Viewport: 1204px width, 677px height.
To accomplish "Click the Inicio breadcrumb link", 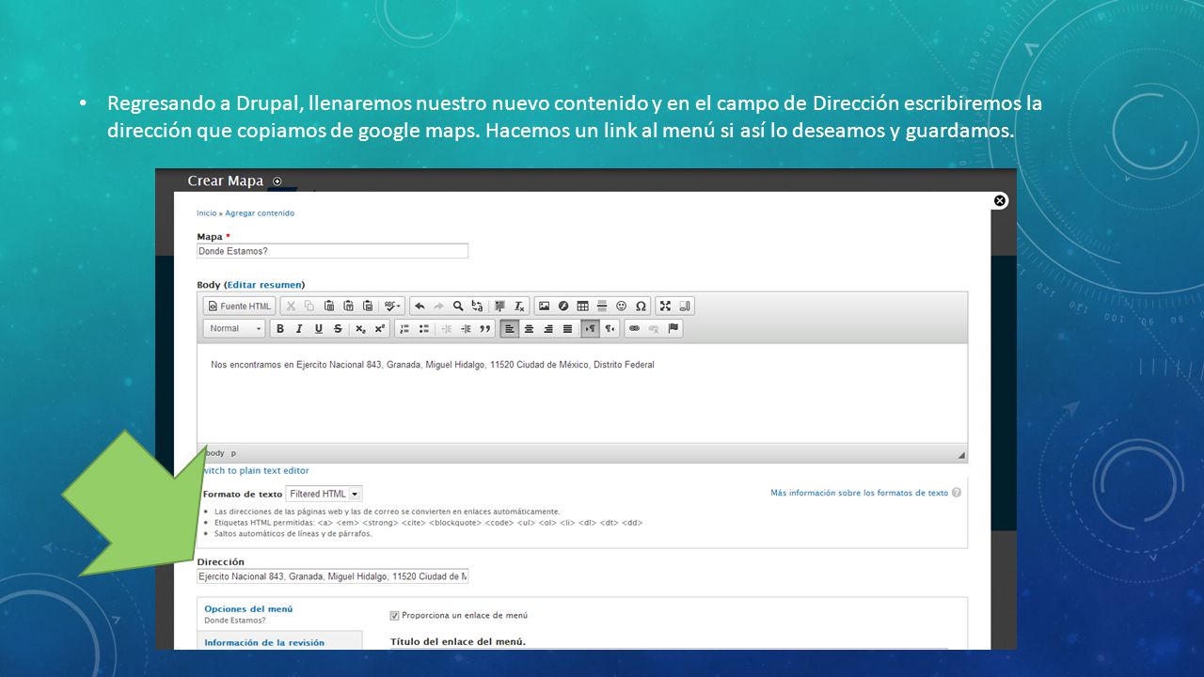I will point(206,213).
